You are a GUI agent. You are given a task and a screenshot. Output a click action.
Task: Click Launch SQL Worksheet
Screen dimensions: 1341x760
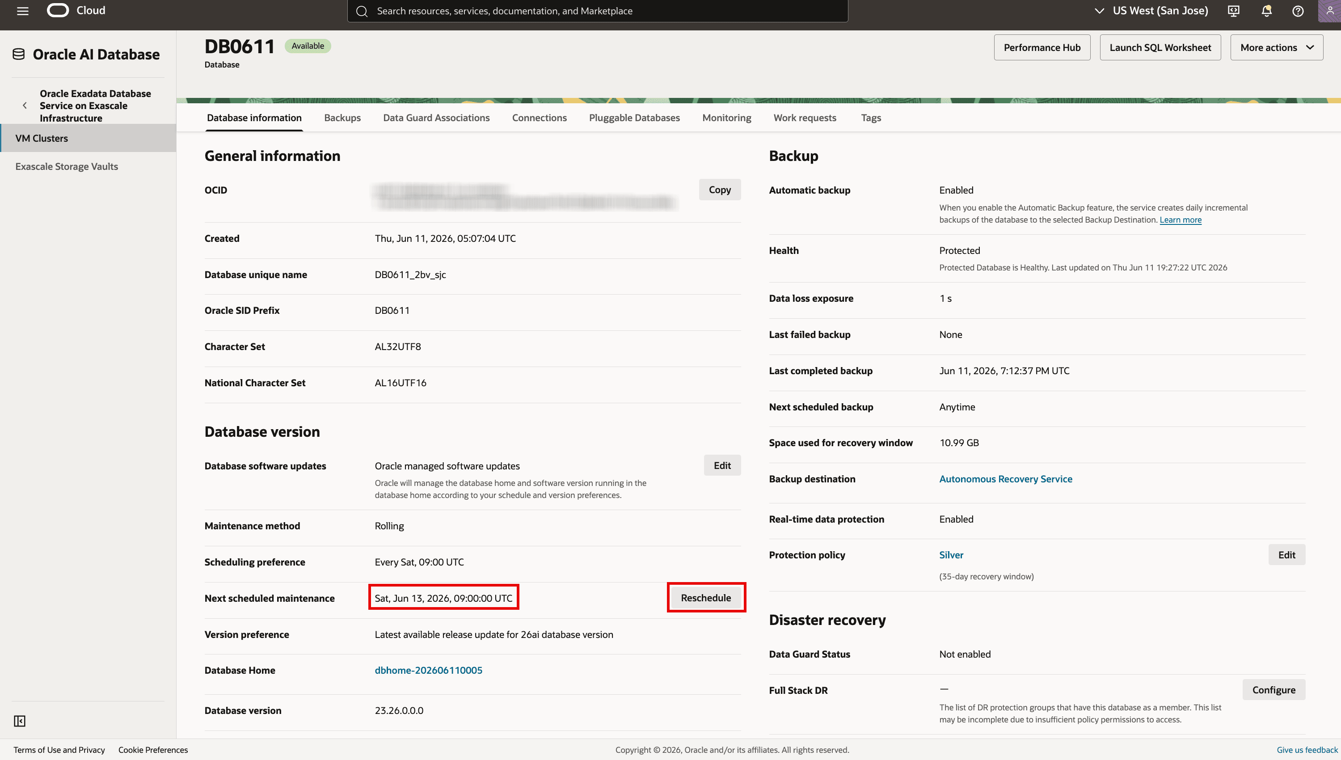pos(1160,47)
